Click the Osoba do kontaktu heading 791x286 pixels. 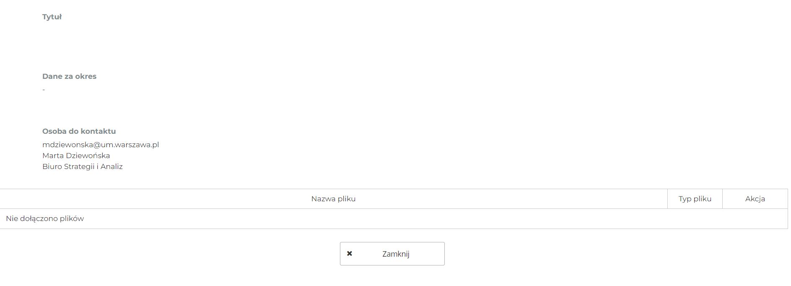click(x=79, y=131)
